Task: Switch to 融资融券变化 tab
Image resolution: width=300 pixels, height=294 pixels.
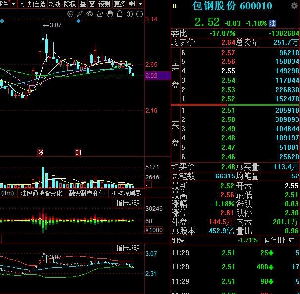Action: pos(86,193)
